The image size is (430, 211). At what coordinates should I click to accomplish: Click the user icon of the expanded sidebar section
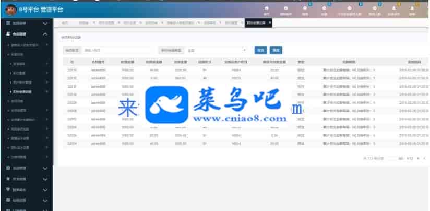pyautogui.click(x=8, y=34)
